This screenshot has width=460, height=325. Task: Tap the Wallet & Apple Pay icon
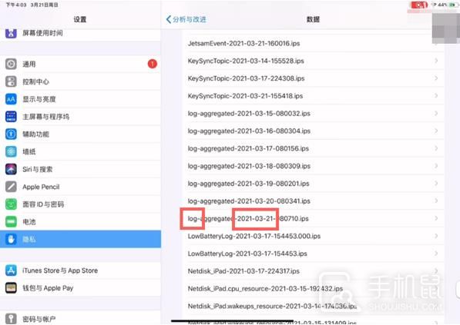(11, 288)
